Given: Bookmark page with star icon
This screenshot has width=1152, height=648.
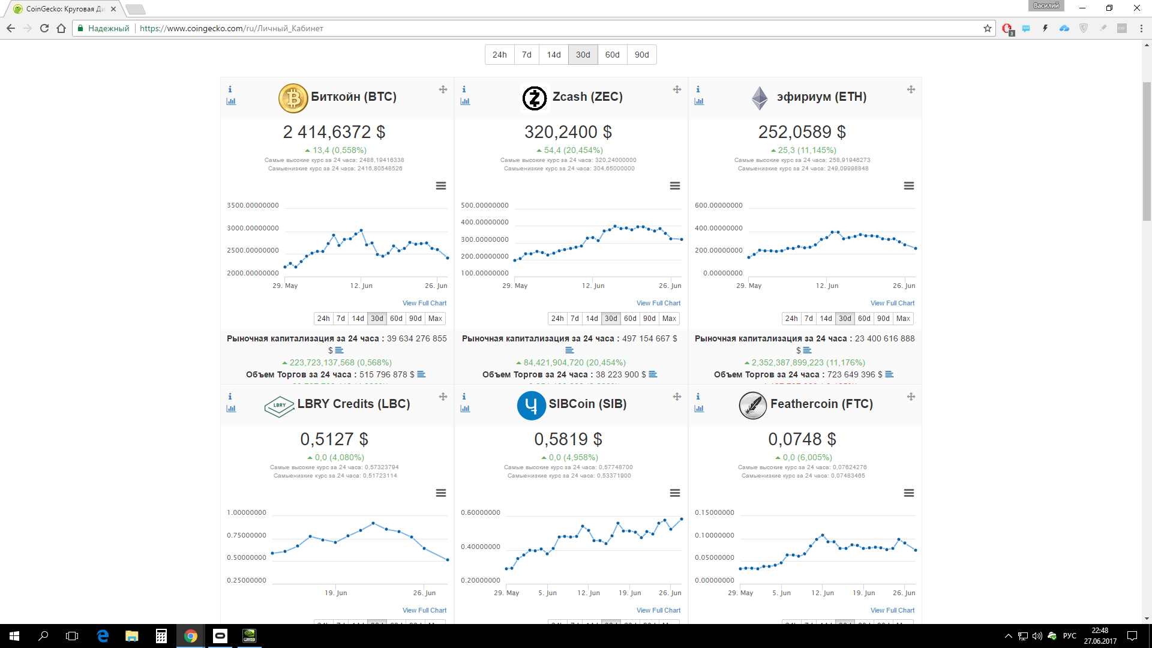Looking at the screenshot, I should click(988, 28).
